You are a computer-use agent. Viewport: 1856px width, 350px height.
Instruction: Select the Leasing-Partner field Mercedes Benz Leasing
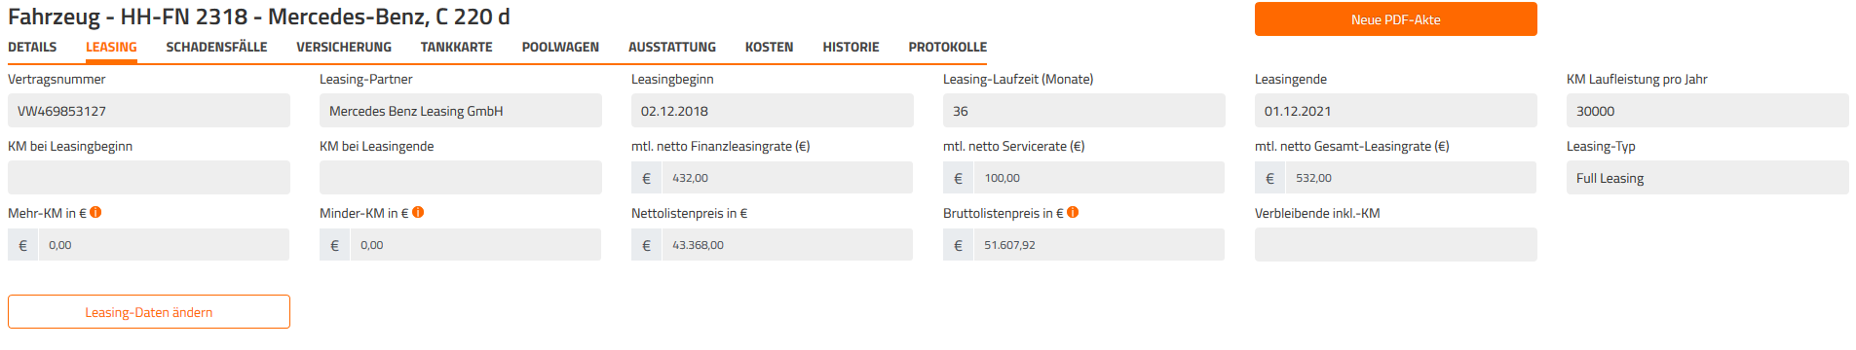[461, 111]
